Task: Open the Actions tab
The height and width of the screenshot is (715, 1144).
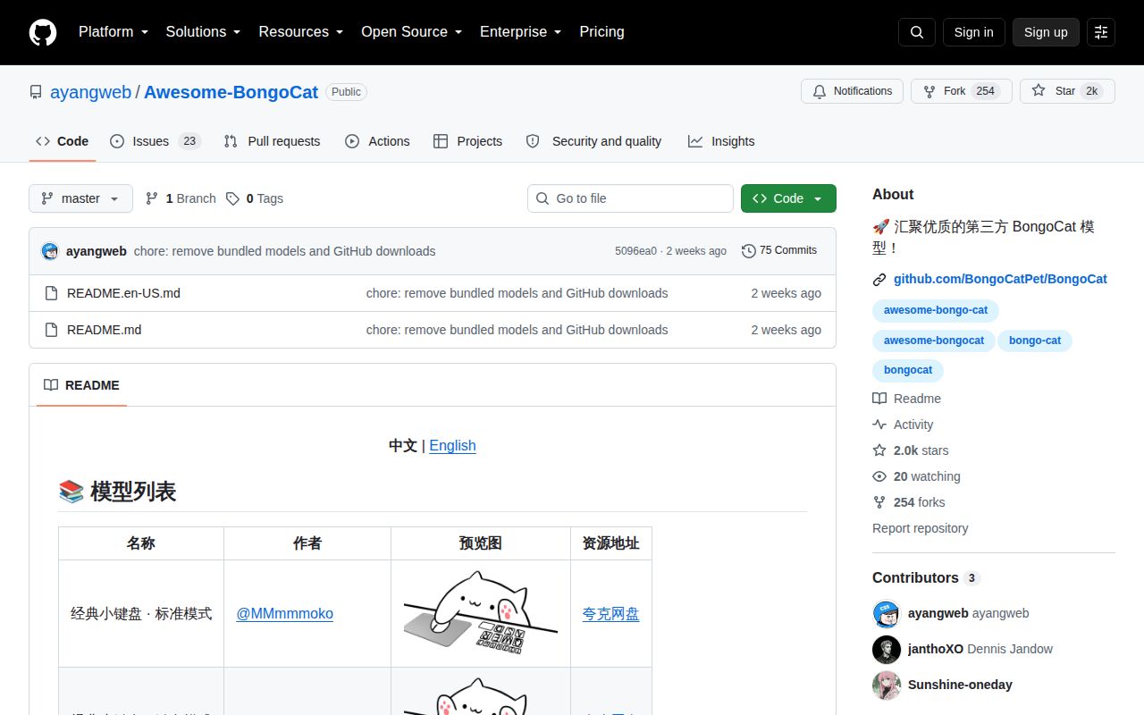Action: coord(377,141)
